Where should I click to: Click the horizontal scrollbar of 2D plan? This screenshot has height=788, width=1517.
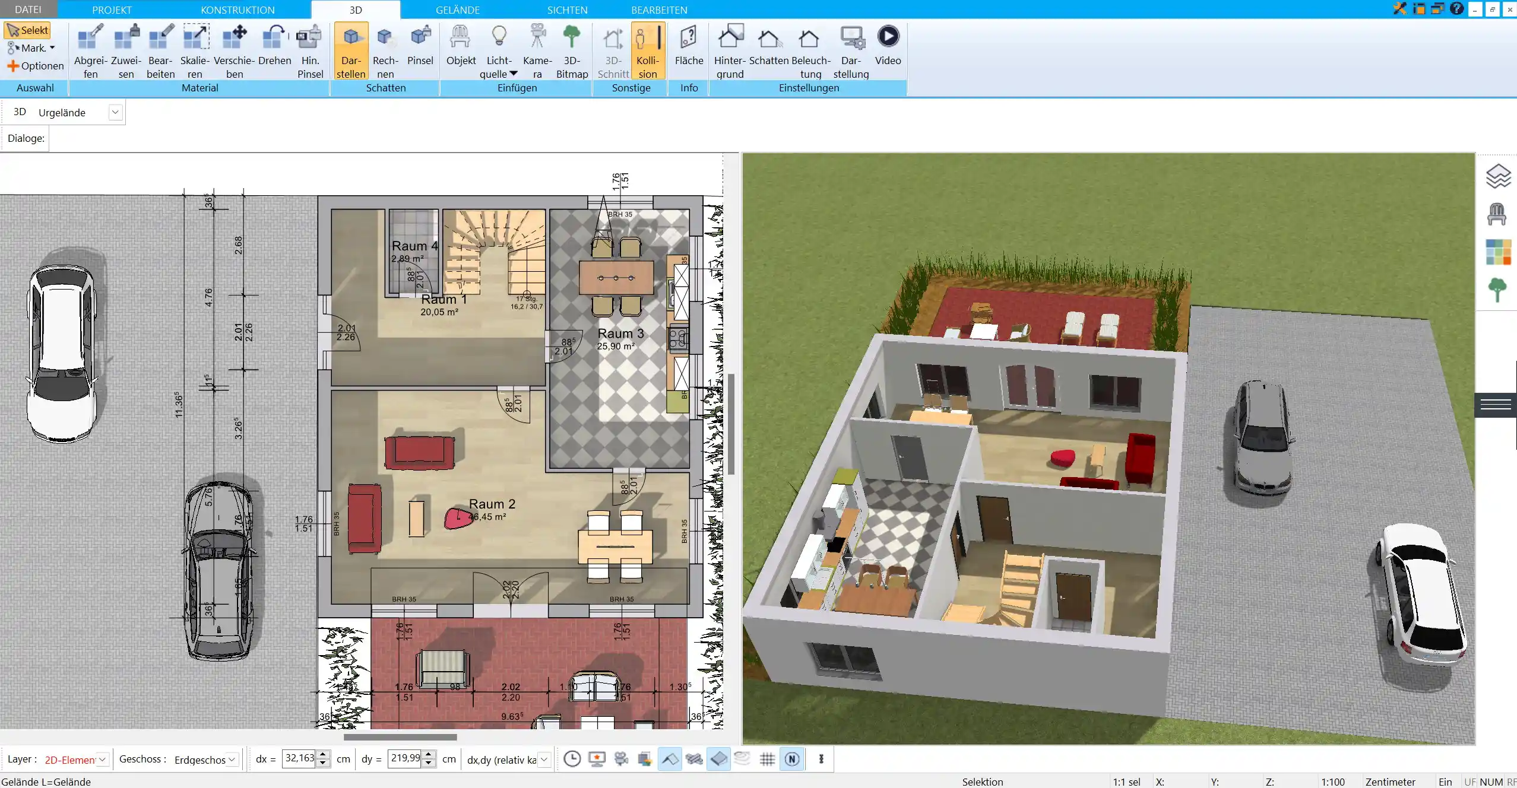[400, 738]
